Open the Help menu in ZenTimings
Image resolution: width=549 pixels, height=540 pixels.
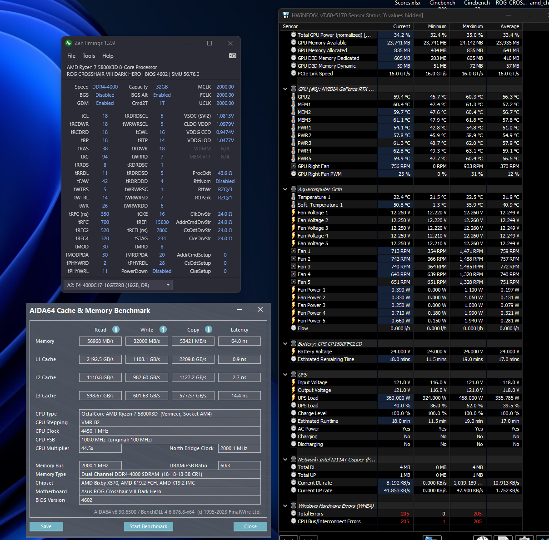coord(108,56)
